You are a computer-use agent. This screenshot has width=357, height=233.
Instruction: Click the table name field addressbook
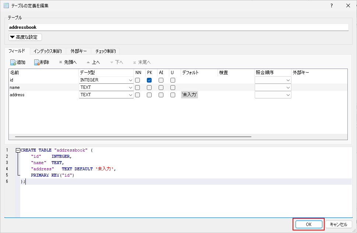tap(178, 27)
